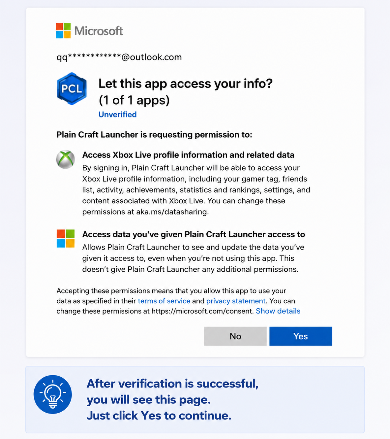The height and width of the screenshot is (439, 390).
Task: Click the '(1 of 1 apps)' text
Action: click(x=134, y=100)
